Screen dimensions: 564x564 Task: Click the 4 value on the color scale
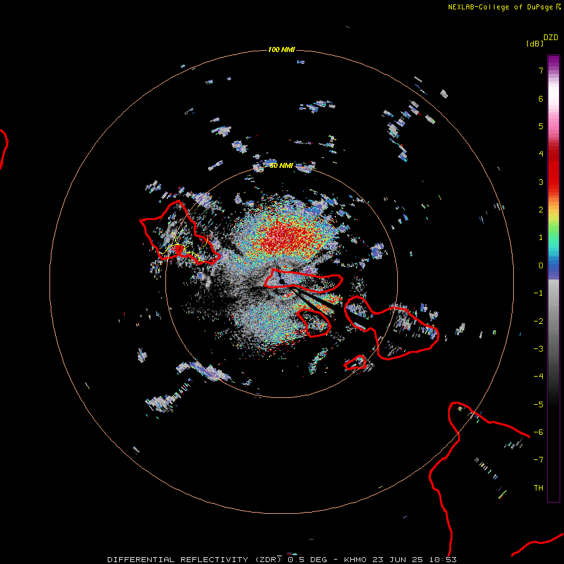[541, 154]
